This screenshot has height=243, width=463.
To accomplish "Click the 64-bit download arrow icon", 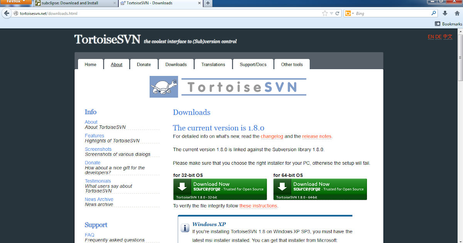I will click(x=282, y=187).
